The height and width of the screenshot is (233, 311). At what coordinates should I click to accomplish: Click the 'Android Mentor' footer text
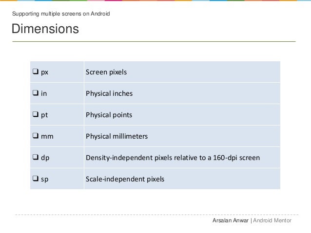tap(272, 220)
